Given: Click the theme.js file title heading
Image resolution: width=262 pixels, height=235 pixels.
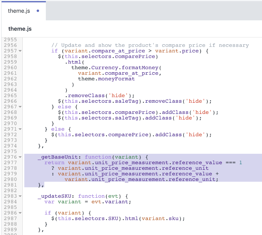Looking at the screenshot, I should click(x=20, y=29).
